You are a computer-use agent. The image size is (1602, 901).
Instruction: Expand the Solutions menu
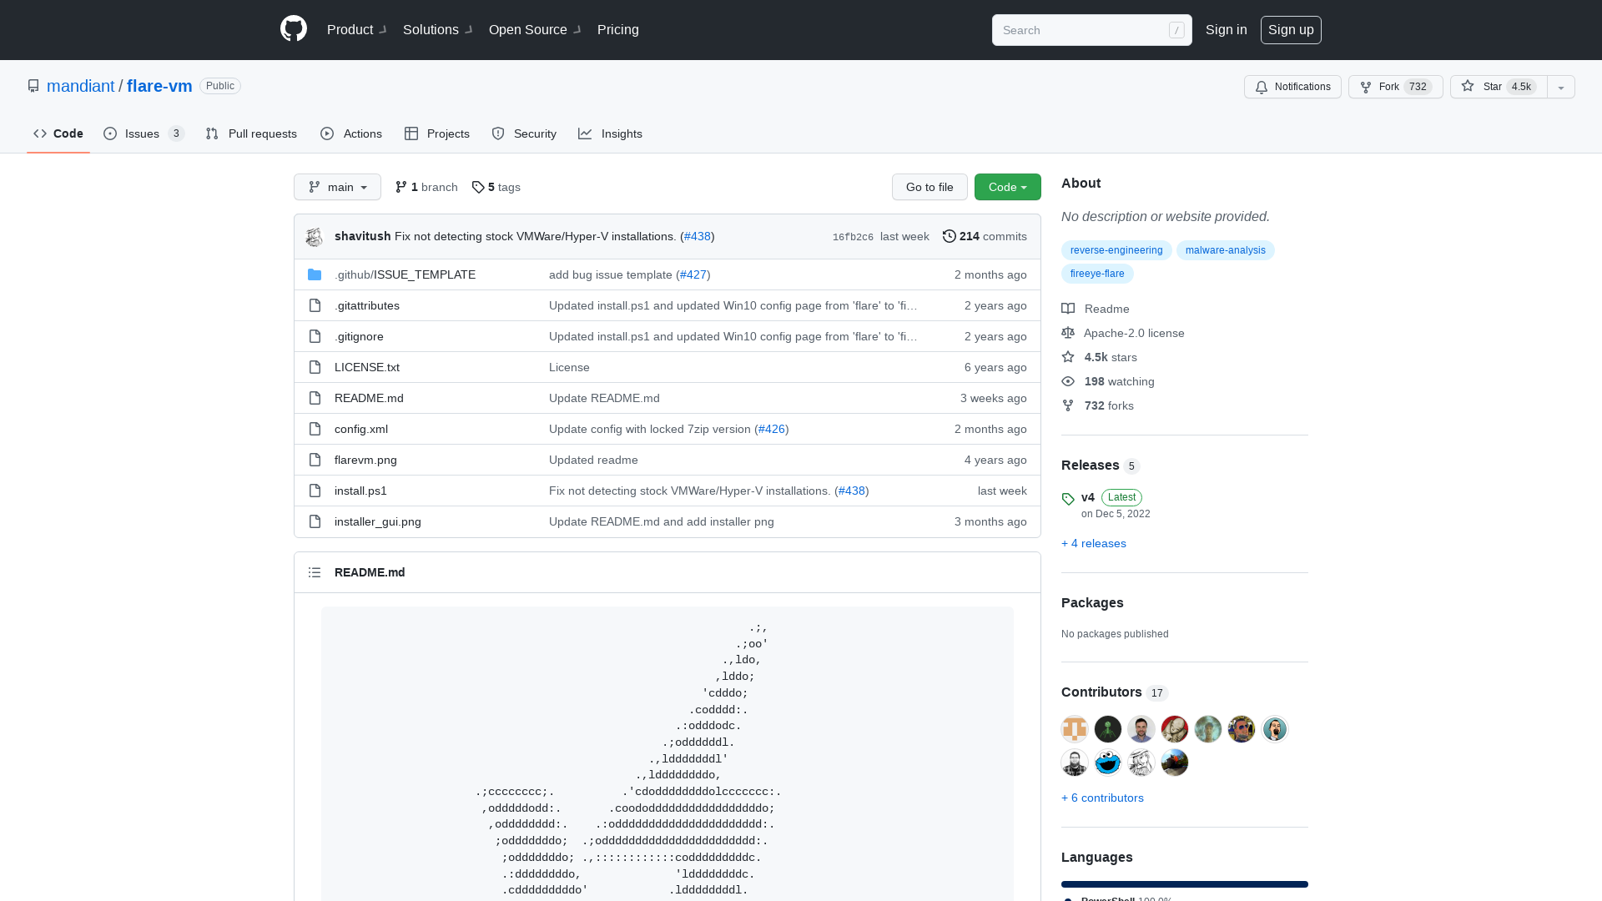[438, 29]
